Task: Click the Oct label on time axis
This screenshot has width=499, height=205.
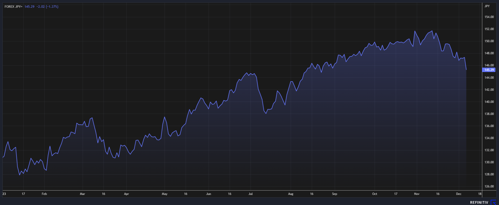Action: (375, 194)
